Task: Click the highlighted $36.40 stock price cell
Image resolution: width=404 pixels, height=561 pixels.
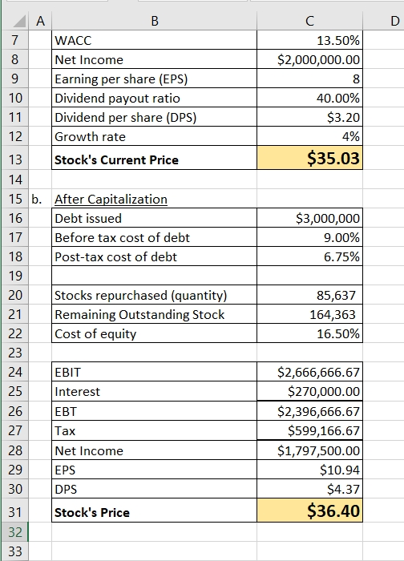Action: [309, 511]
